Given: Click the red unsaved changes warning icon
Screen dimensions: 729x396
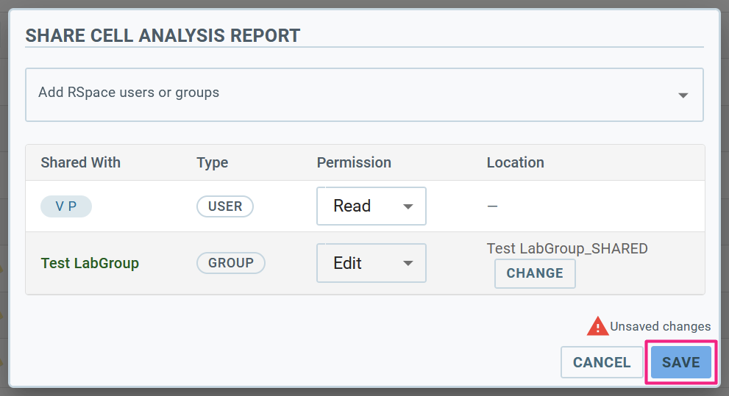Looking at the screenshot, I should click(x=597, y=326).
